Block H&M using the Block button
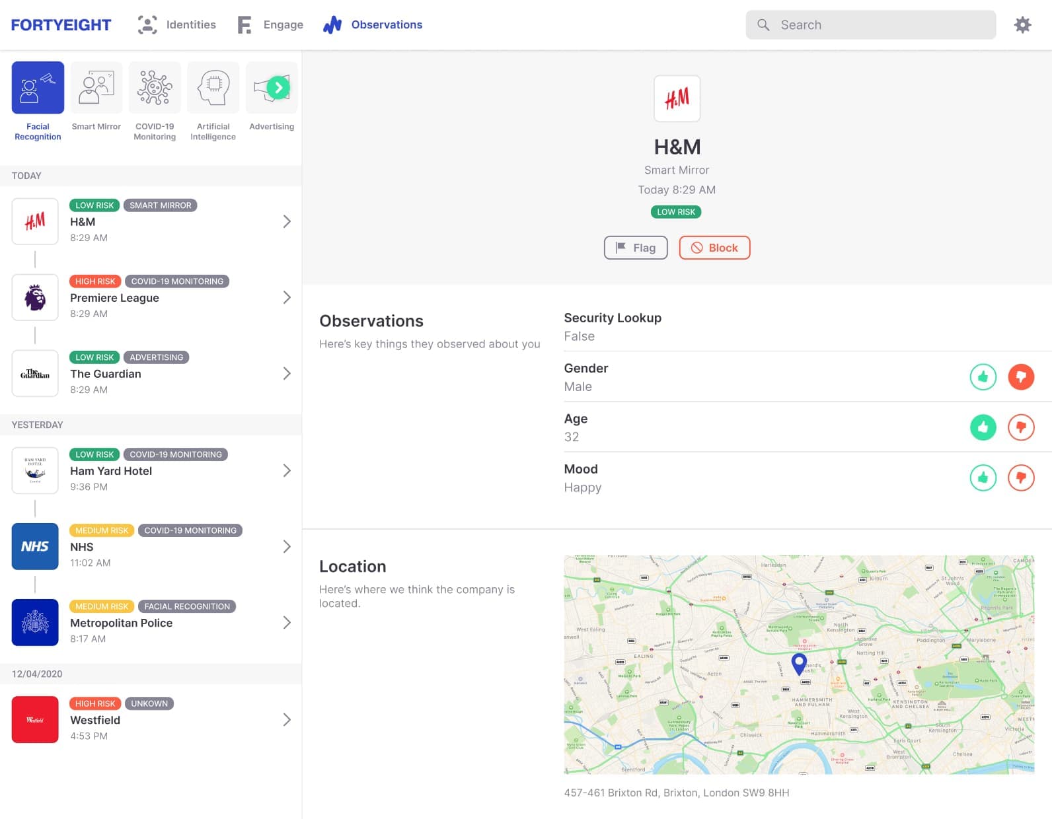The width and height of the screenshot is (1052, 819). pyautogui.click(x=714, y=248)
